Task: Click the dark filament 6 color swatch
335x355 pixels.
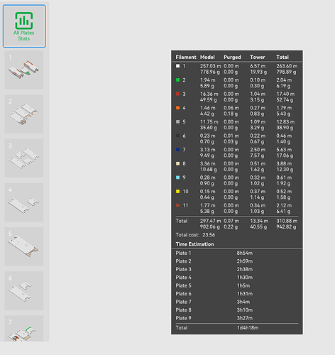Action: tap(177, 136)
